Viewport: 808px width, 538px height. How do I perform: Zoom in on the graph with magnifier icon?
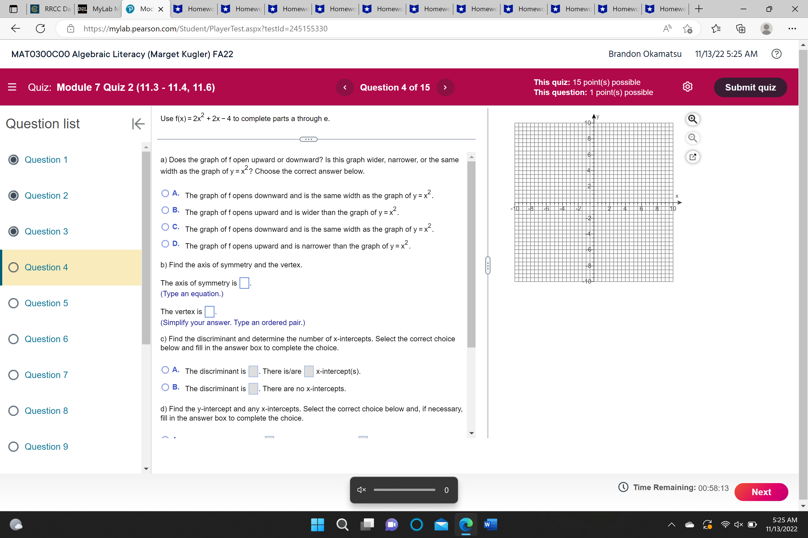(x=693, y=119)
